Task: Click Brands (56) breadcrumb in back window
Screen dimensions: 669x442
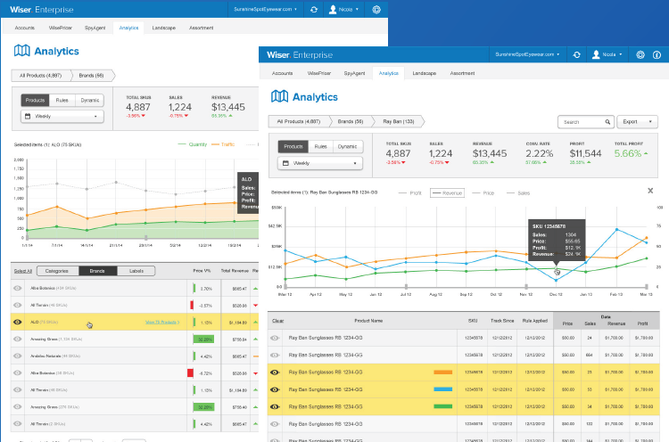Action: [x=91, y=76]
